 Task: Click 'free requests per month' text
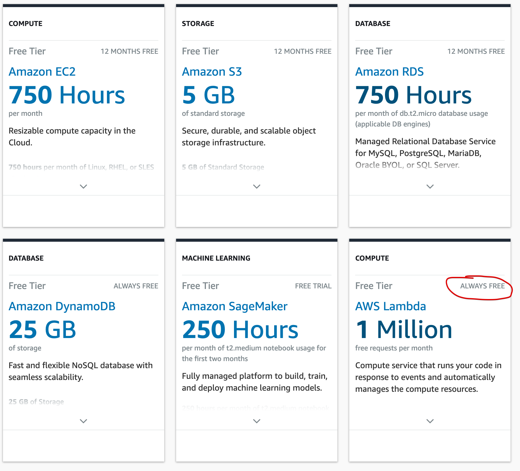click(x=394, y=348)
